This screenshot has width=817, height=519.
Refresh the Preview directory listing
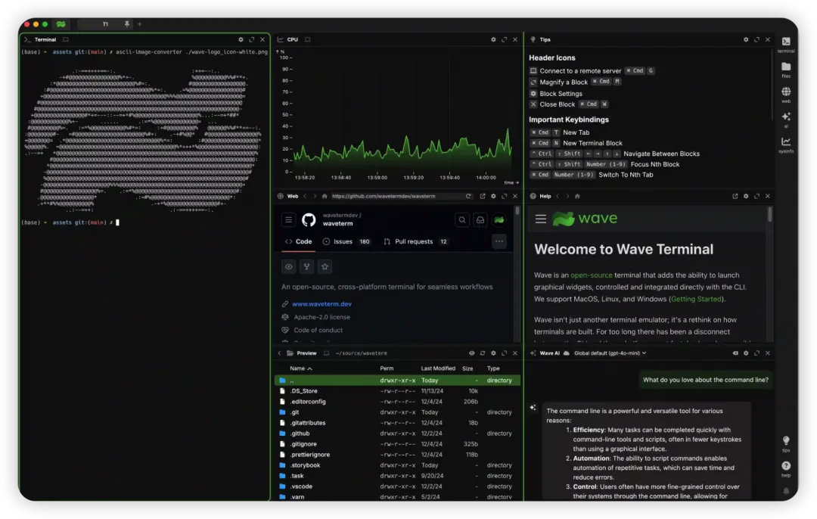click(483, 353)
